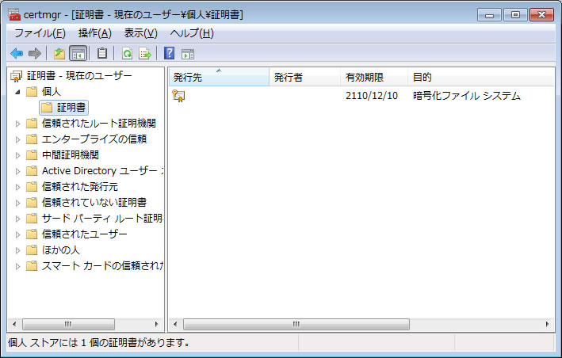The image size is (562, 358).
Task: Click tree pane scrollbar left arrow
Action: [14, 325]
